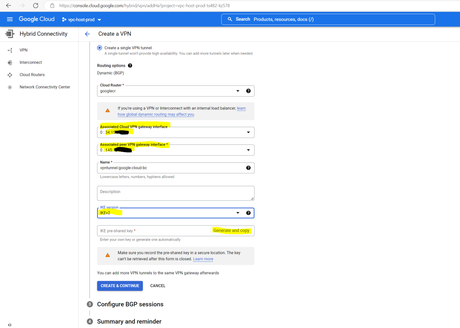Screen dimensions: 460x328
Task: Click the Google Cloud logo
Action: pos(37,19)
